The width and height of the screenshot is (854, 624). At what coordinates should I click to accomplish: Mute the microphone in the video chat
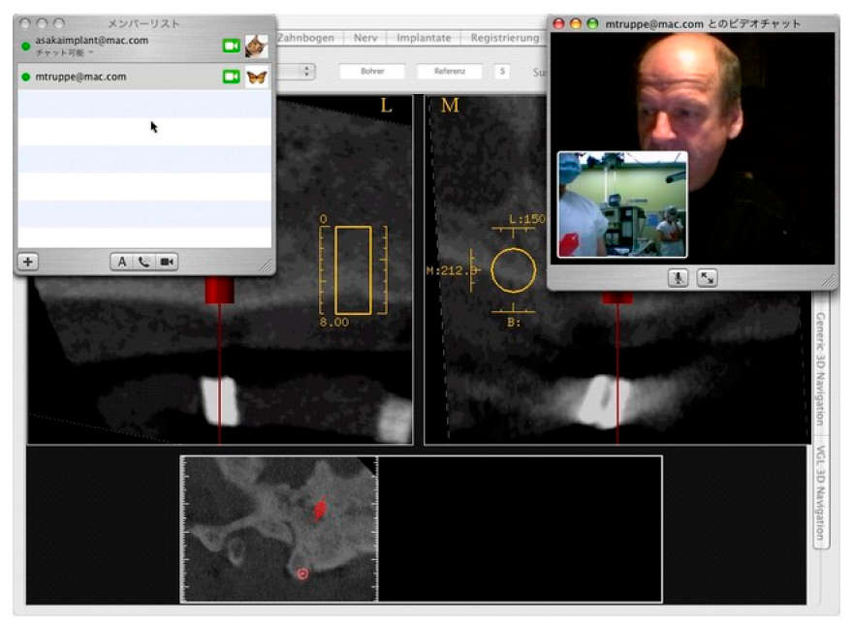[680, 278]
